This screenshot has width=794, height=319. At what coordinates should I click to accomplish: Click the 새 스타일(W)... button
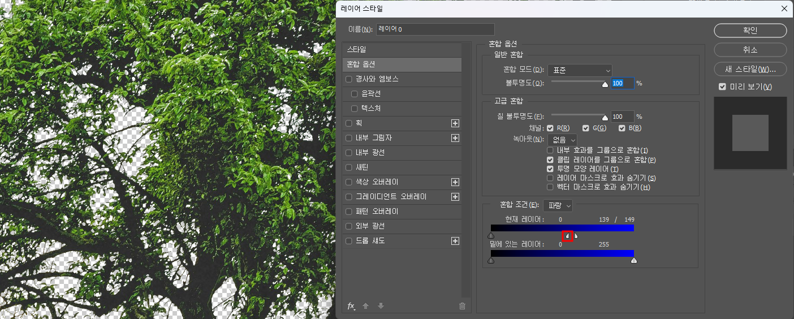[x=750, y=69]
